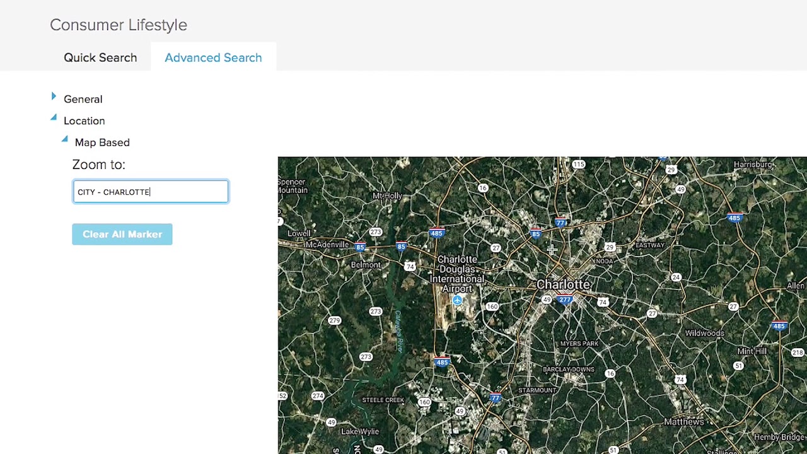807x454 pixels.
Task: Click the I-77 shield south near Starmount
Action: (x=496, y=397)
